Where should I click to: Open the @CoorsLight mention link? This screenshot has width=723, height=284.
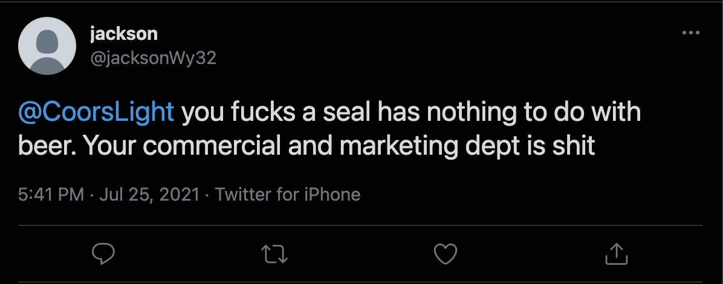[97, 113]
